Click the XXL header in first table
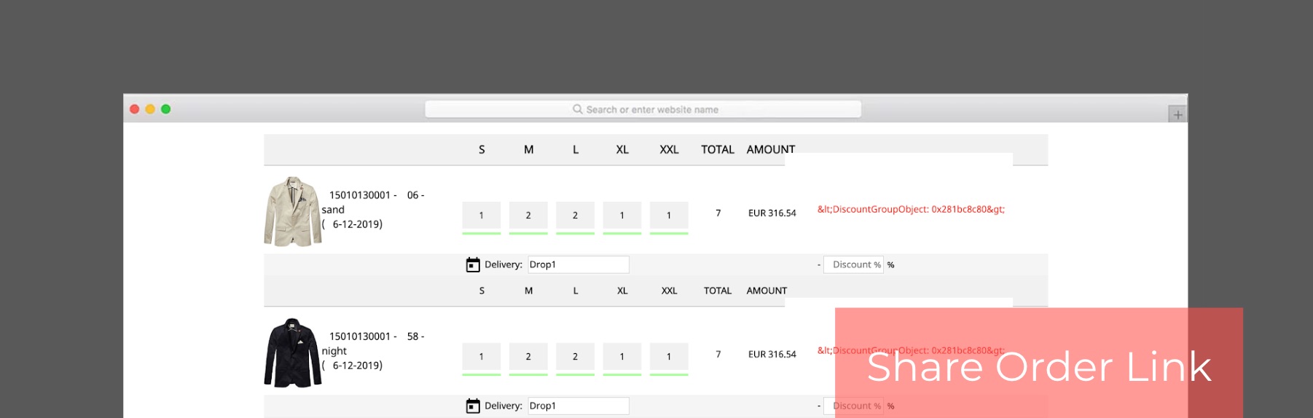 click(x=669, y=149)
